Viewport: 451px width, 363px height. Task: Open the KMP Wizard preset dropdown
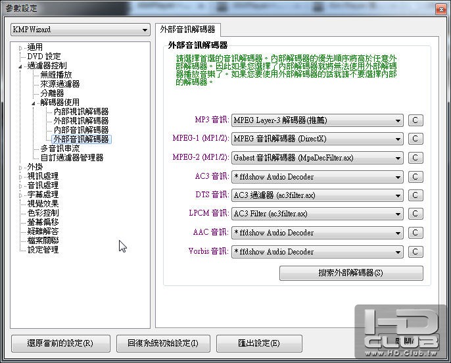pyautogui.click(x=80, y=30)
